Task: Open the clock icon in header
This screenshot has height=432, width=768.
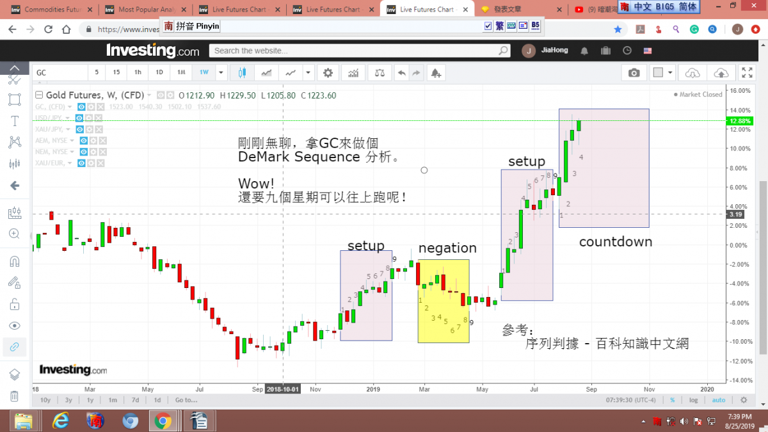Action: 627,51
